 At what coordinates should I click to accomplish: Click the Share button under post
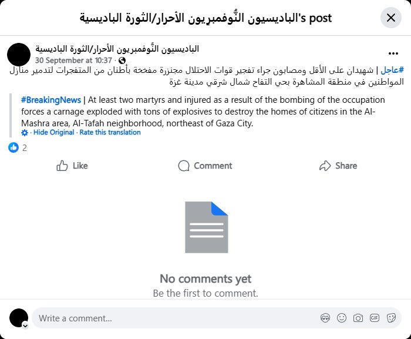[x=338, y=166]
